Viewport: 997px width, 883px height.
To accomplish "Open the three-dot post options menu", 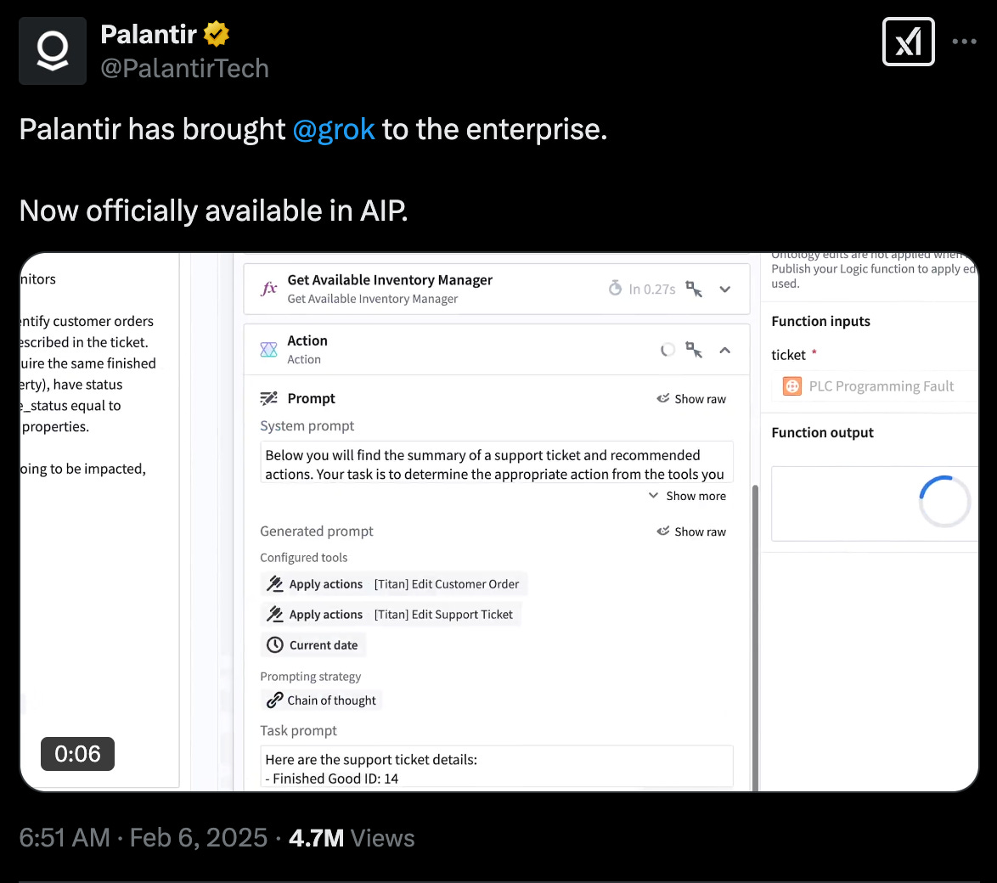I will point(964,42).
